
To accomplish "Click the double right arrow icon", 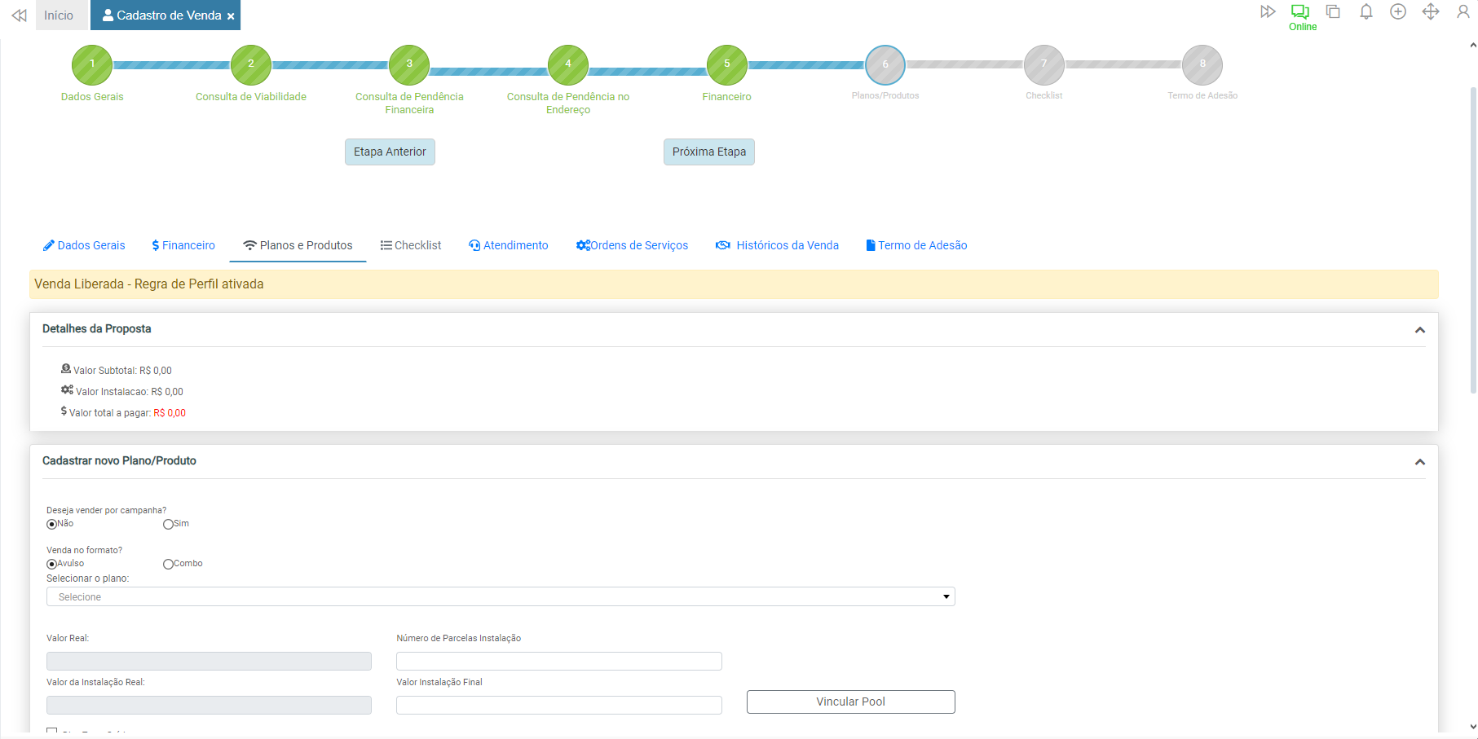I will coord(1268,12).
